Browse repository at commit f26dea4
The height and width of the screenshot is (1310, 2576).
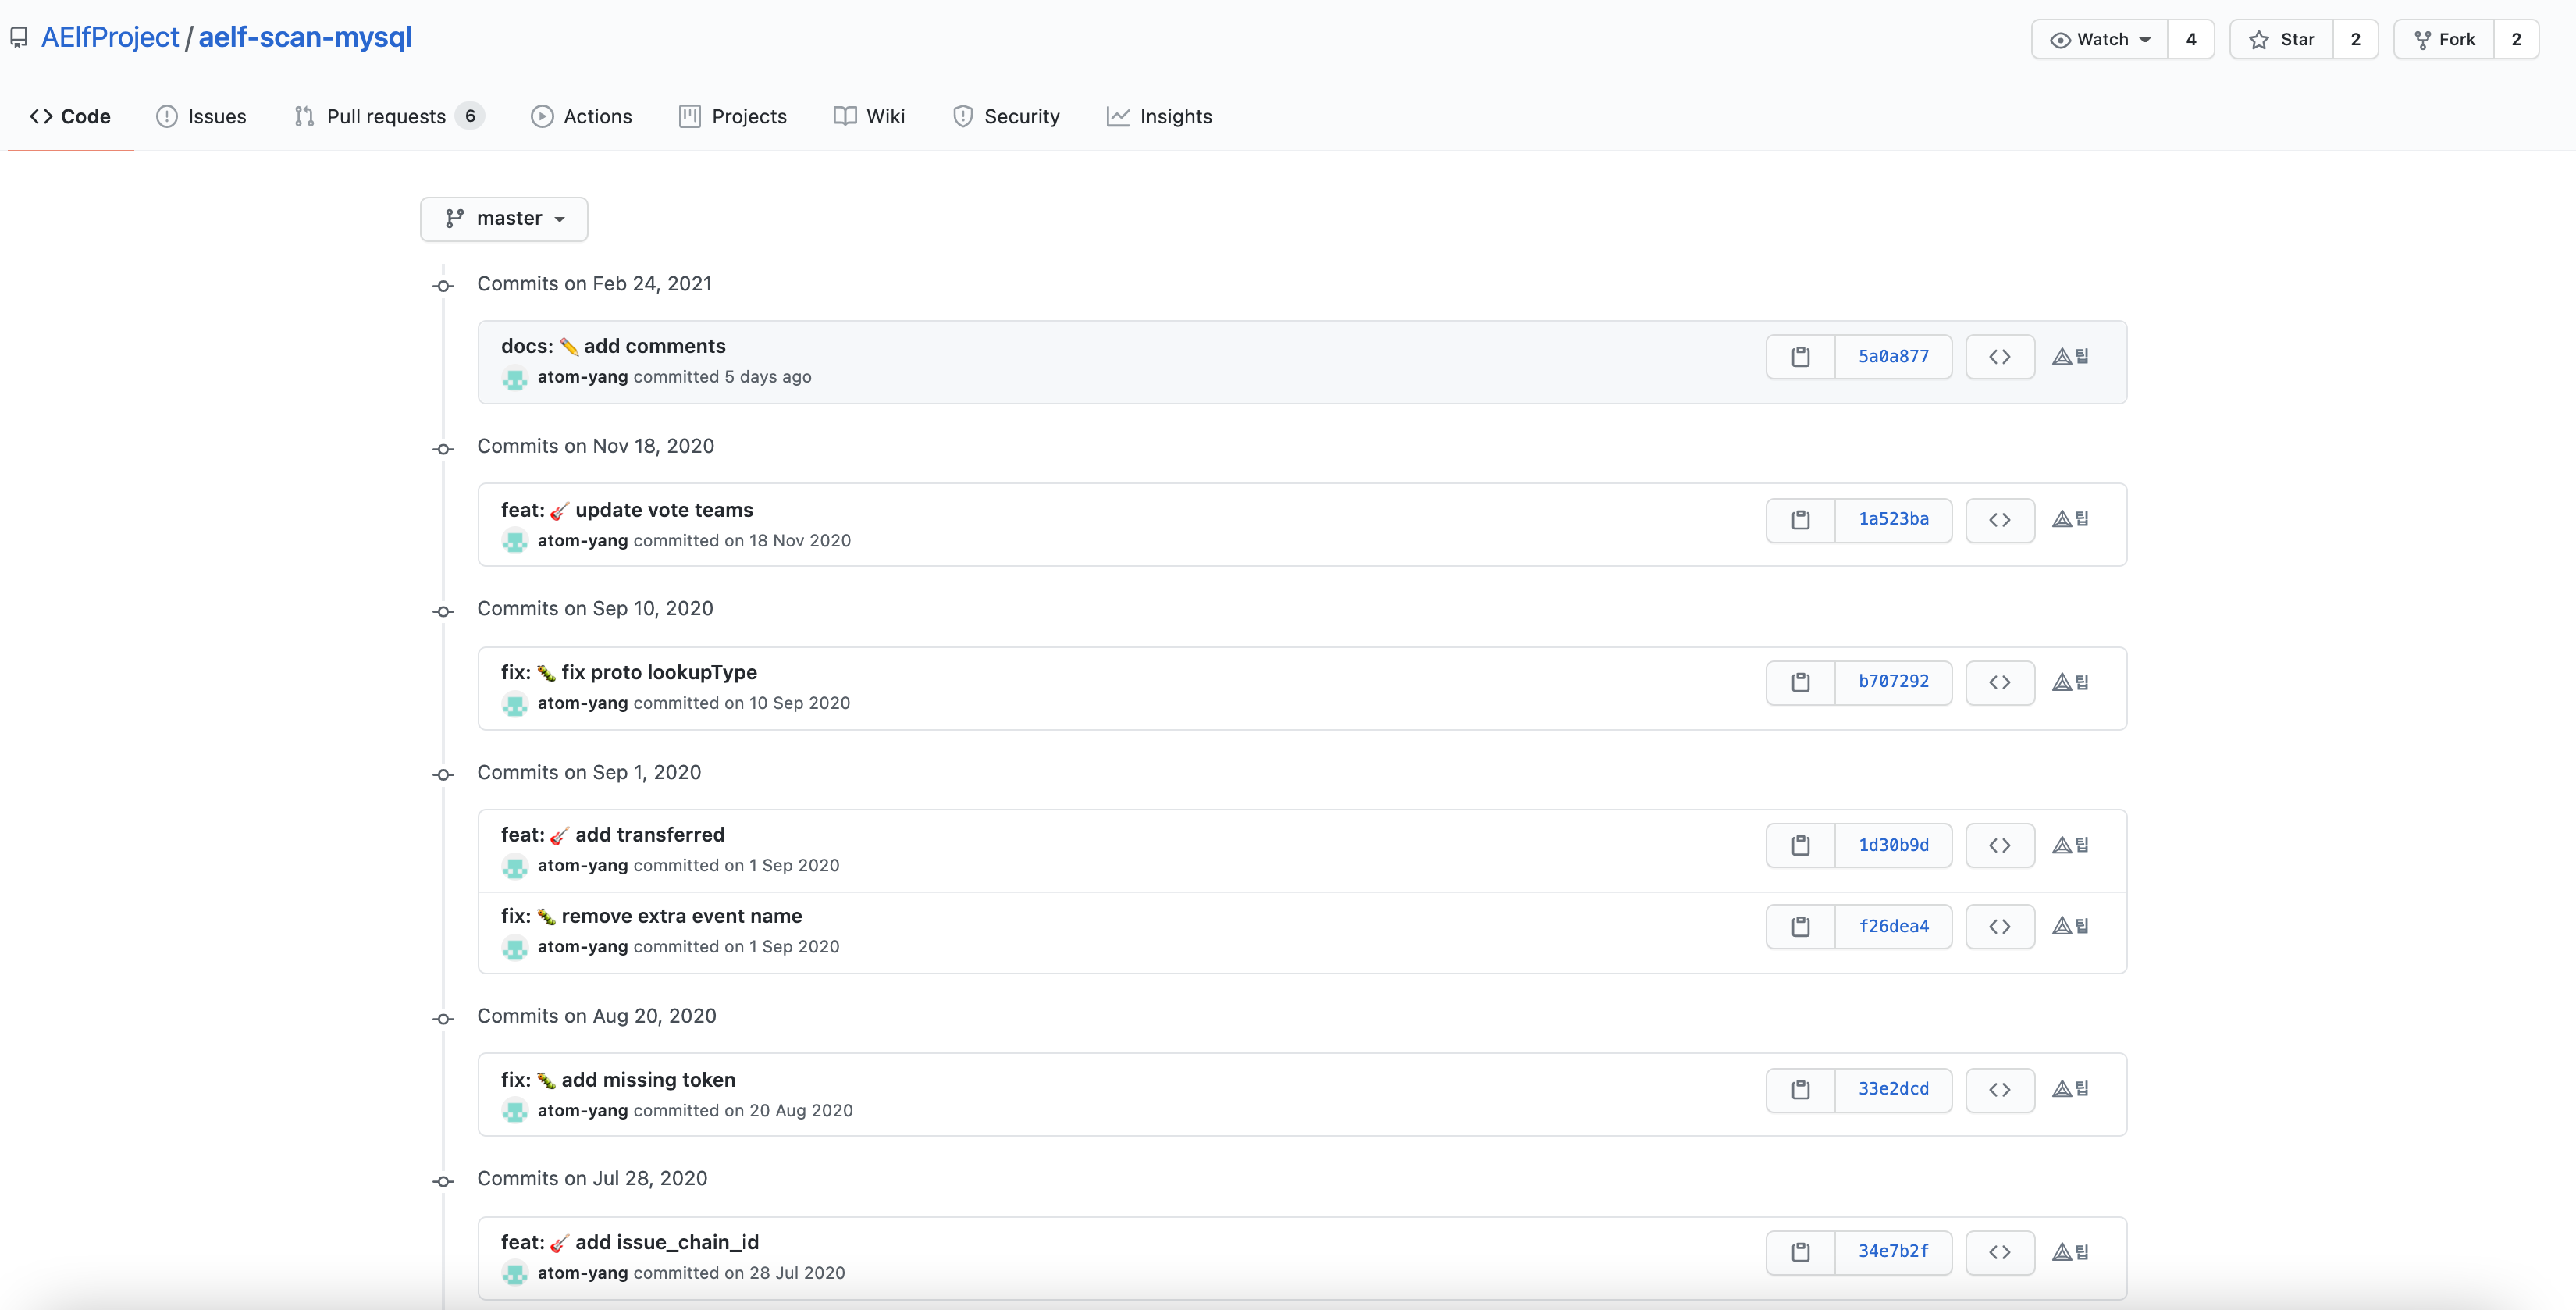[2000, 927]
